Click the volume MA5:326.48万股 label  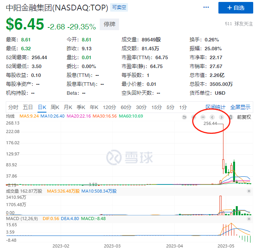point(63,191)
